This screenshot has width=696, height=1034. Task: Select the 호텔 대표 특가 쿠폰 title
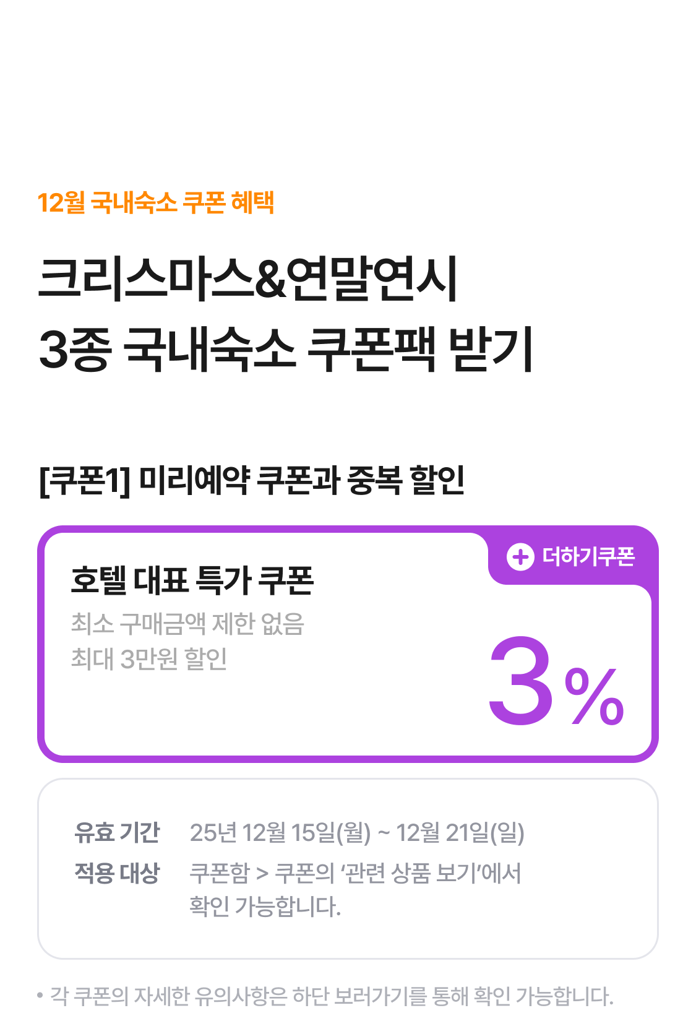click(x=192, y=580)
